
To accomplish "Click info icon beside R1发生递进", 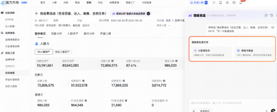I will 86,101.
